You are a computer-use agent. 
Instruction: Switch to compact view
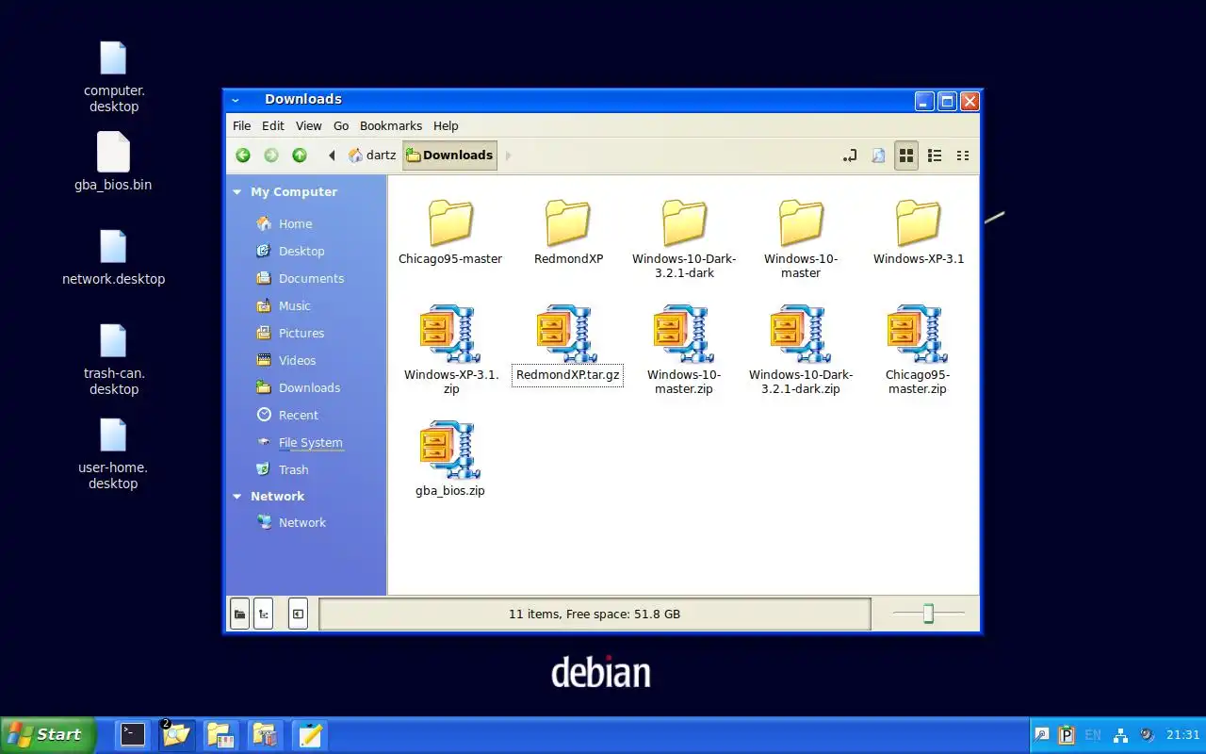coord(963,156)
